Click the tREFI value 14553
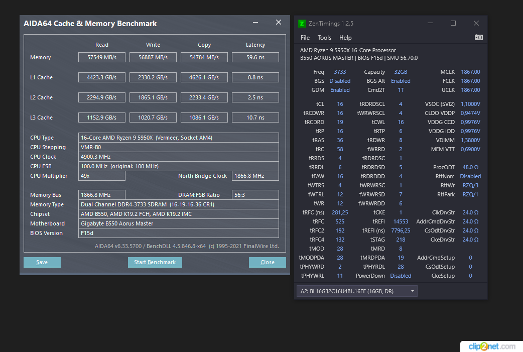523x352 pixels. (x=401, y=221)
